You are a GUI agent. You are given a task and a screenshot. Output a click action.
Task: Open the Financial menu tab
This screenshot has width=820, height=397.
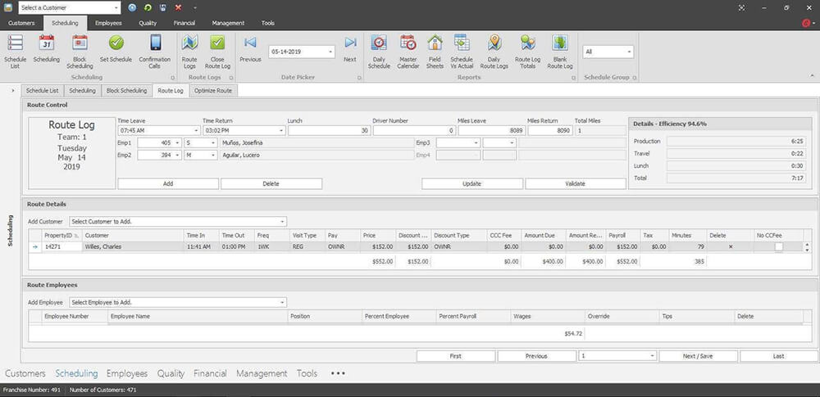coord(184,23)
